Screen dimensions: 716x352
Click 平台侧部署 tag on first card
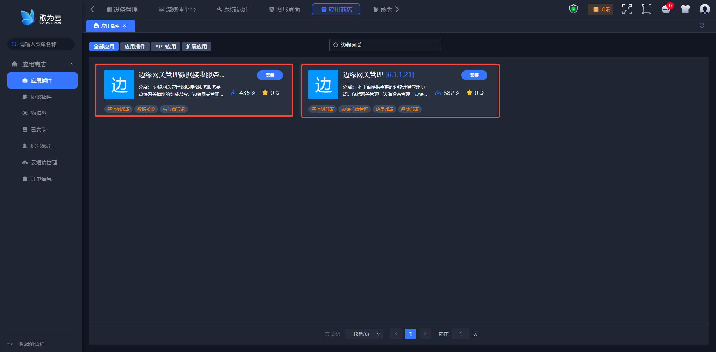119,110
